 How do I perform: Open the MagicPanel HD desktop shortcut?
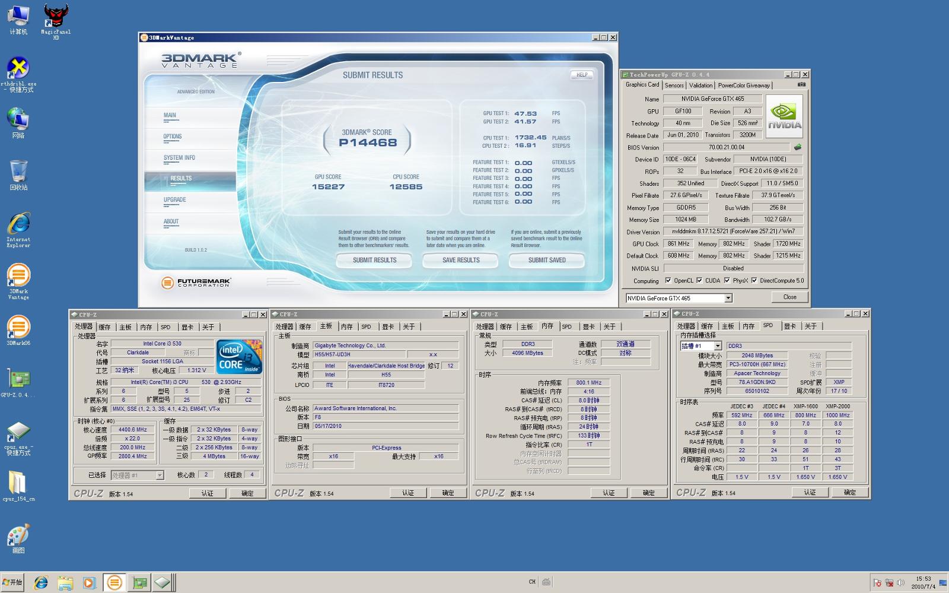pyautogui.click(x=56, y=21)
